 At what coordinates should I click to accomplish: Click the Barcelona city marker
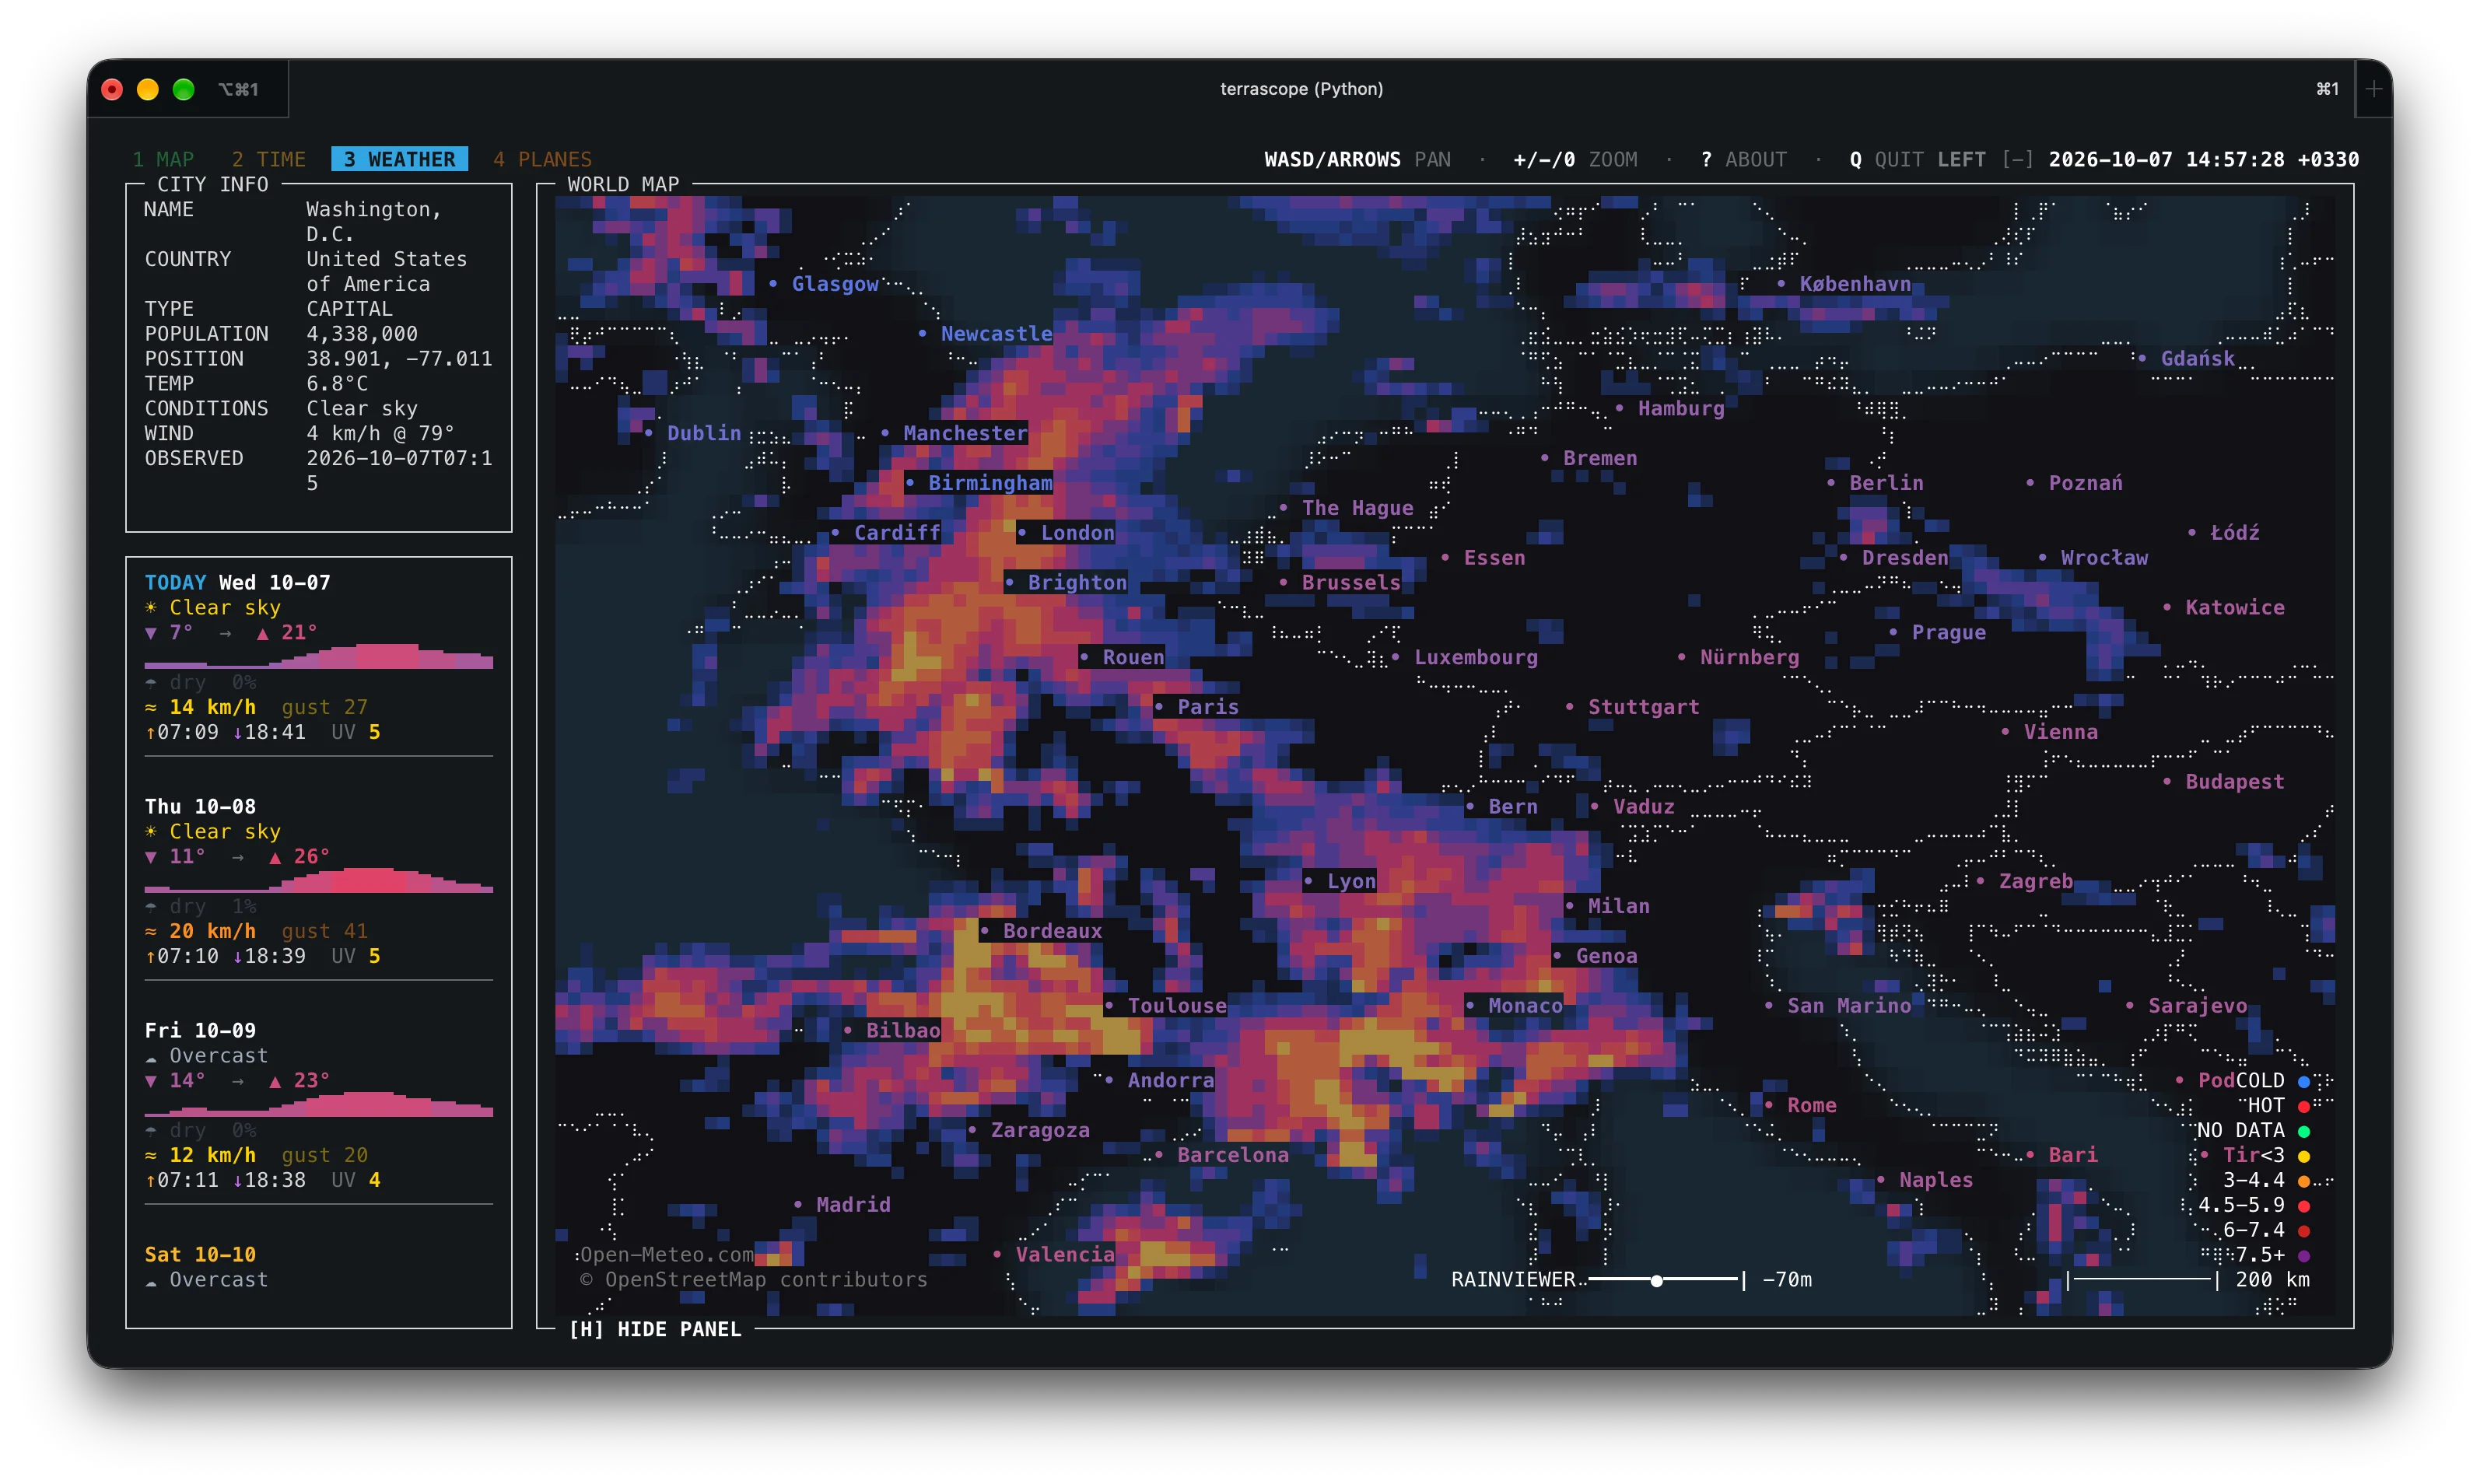tap(1221, 1155)
